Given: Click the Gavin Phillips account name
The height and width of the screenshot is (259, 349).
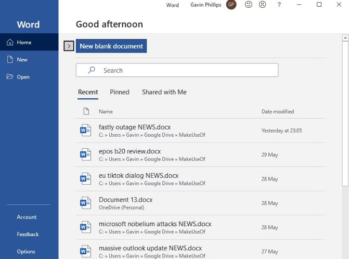Looking at the screenshot, I should click(206, 5).
